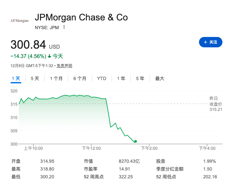This screenshot has height=190, width=226.
Task: Click the JPMorgan Chase & Co title
Action: [x=81, y=17]
